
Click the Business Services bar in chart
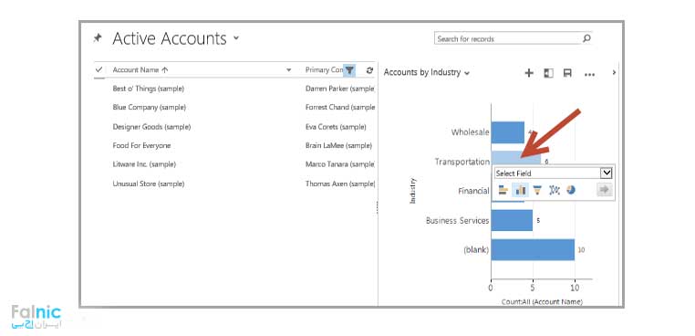pos(512,220)
